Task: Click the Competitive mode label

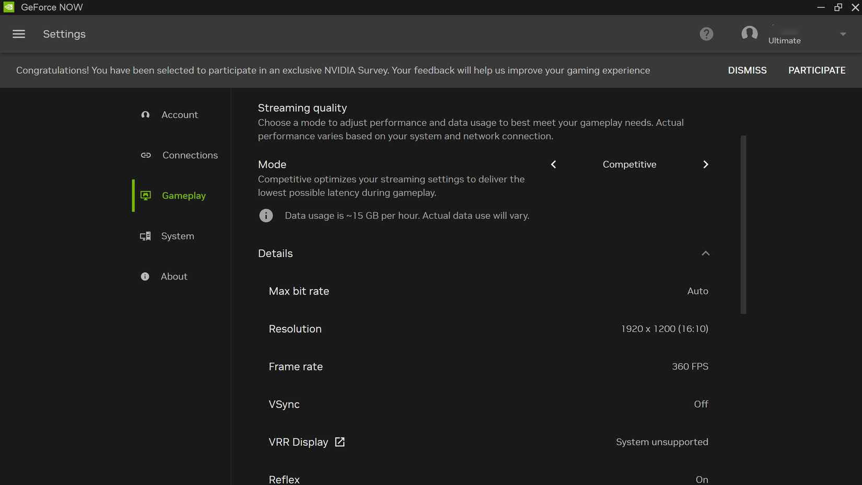Action: [x=630, y=164]
